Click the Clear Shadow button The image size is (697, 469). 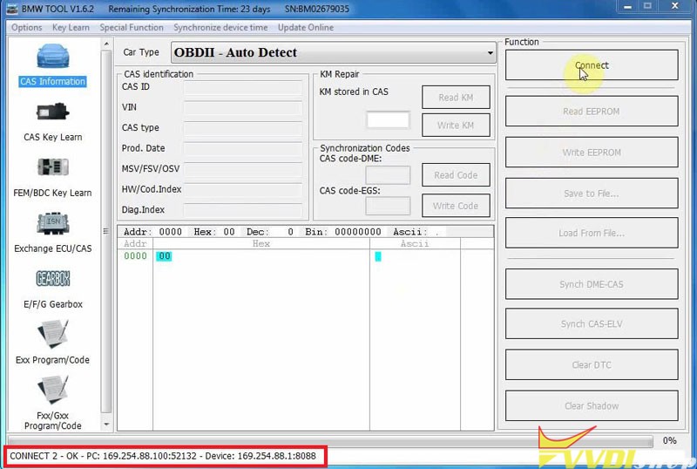(592, 405)
